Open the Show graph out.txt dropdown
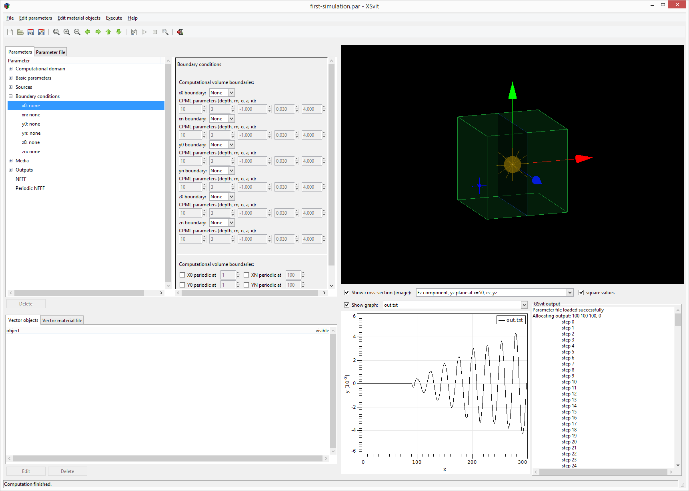 pos(524,305)
